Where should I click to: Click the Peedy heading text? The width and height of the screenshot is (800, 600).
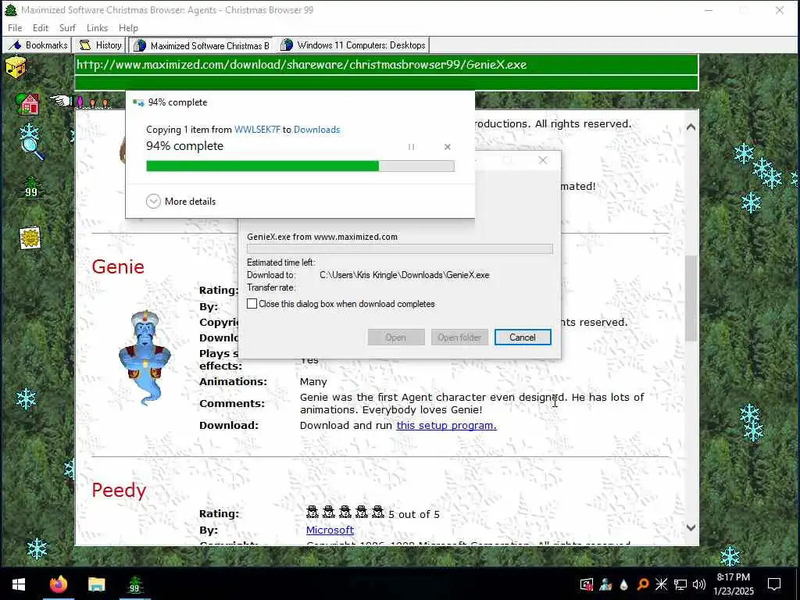(119, 490)
